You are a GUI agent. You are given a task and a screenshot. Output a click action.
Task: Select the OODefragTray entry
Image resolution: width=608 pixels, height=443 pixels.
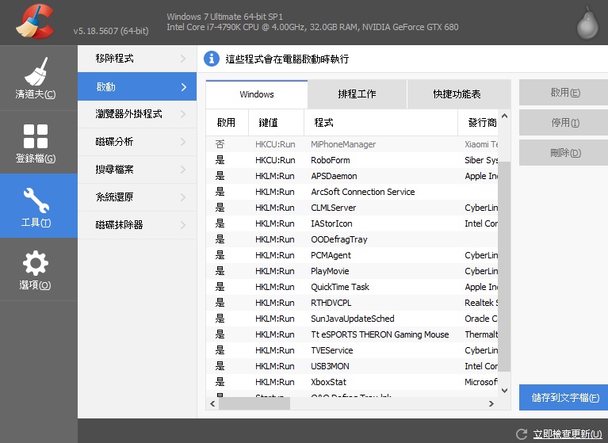click(x=352, y=239)
